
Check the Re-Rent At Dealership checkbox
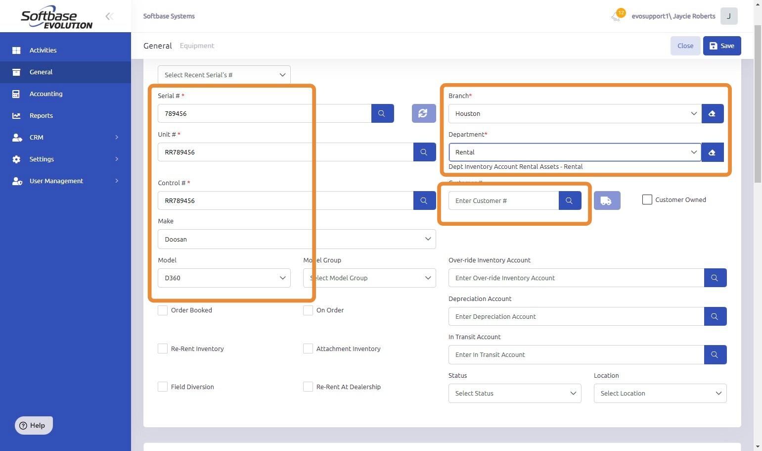pyautogui.click(x=308, y=387)
